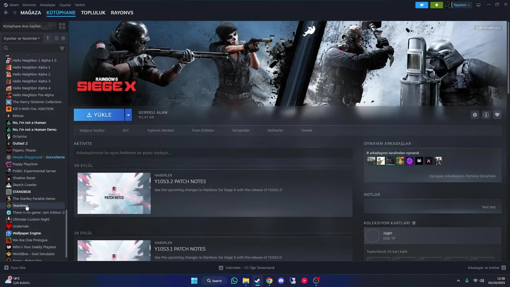Show hidden system tray icons chevron
Viewport: 510px width, 287px height.
(x=458, y=281)
